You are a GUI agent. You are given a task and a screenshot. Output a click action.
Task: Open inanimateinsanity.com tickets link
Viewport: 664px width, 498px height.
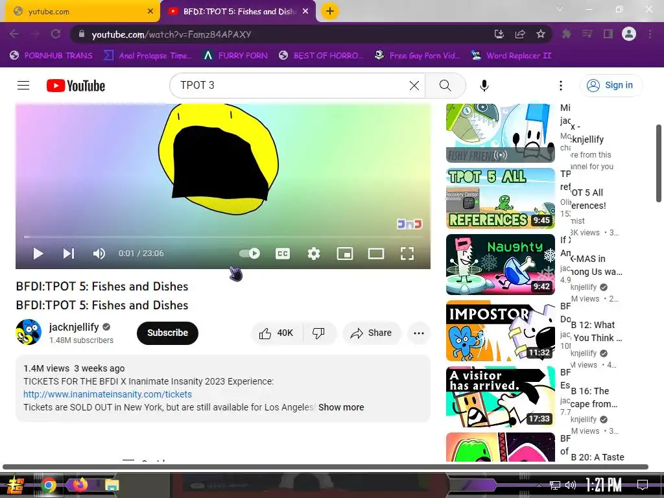pyautogui.click(x=108, y=394)
